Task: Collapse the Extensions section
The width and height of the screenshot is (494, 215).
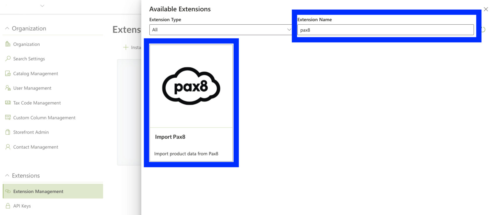Action: (x=7, y=175)
